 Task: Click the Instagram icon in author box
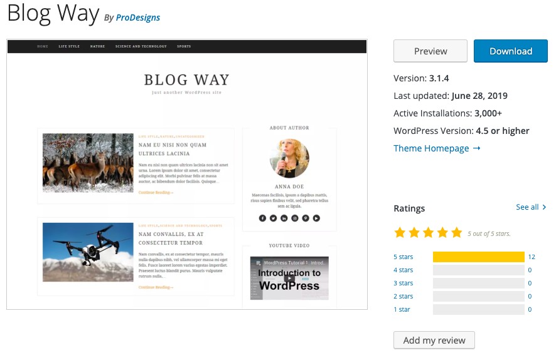click(295, 218)
